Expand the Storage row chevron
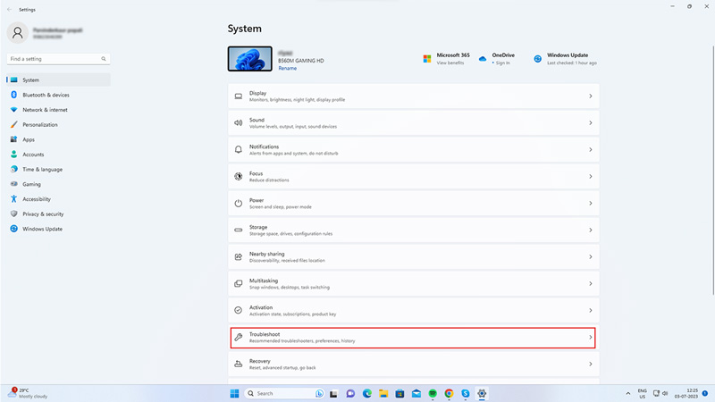Image resolution: width=715 pixels, height=402 pixels. click(x=591, y=230)
